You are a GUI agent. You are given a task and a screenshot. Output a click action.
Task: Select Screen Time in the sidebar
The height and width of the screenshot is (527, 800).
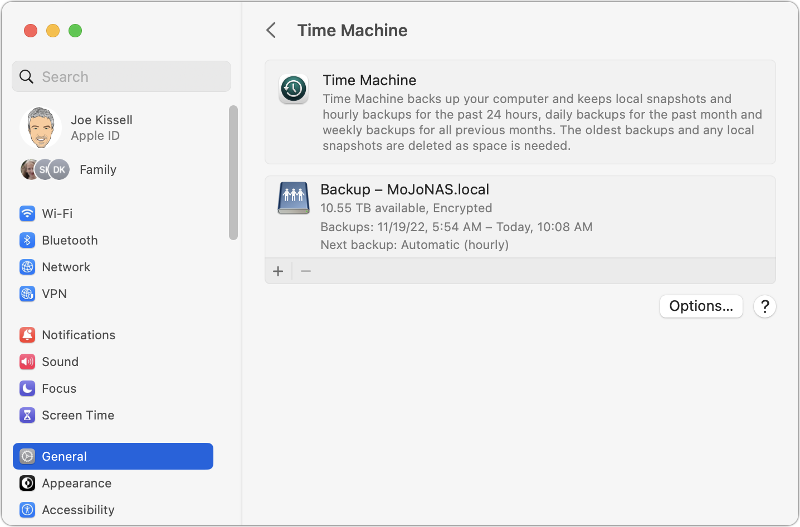(113, 415)
